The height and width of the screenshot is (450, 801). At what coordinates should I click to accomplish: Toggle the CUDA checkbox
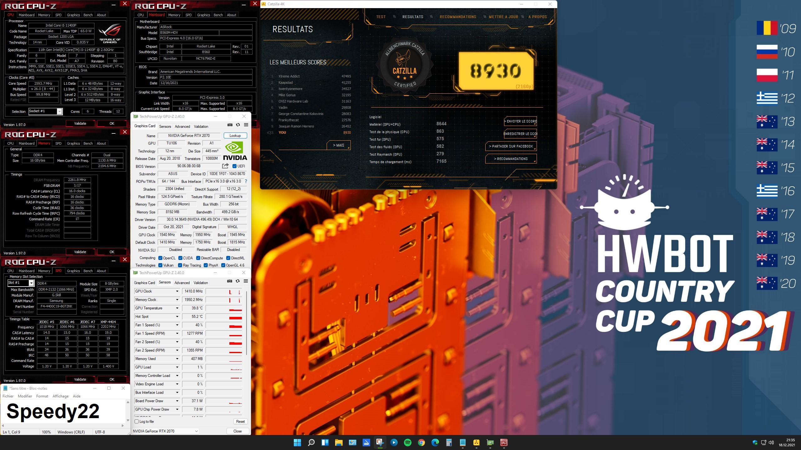pyautogui.click(x=180, y=258)
